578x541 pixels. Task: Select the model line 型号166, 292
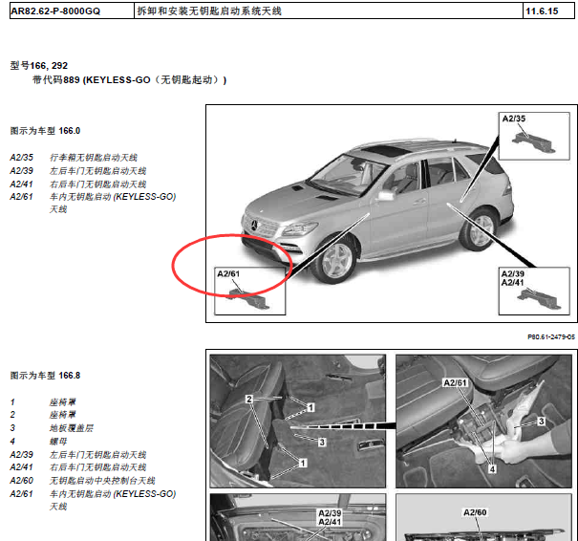(x=39, y=66)
